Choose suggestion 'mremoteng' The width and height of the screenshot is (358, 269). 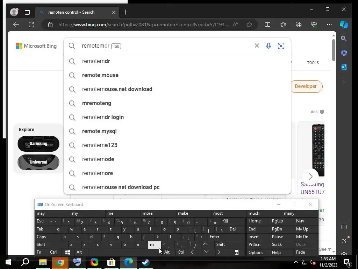[177, 103]
